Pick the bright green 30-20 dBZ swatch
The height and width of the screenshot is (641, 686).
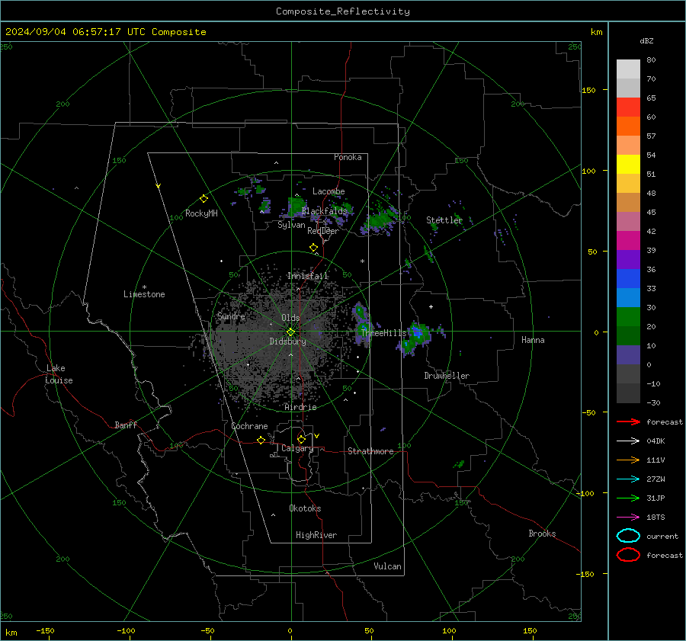point(628,317)
